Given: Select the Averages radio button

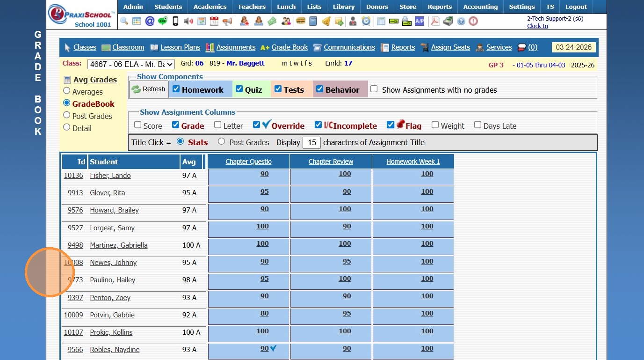Looking at the screenshot, I should (66, 91).
